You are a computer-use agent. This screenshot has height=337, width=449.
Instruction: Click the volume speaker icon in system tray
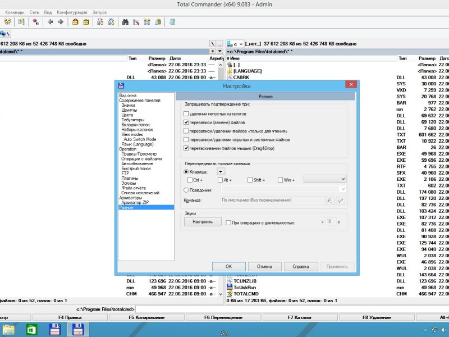pyautogui.click(x=444, y=330)
